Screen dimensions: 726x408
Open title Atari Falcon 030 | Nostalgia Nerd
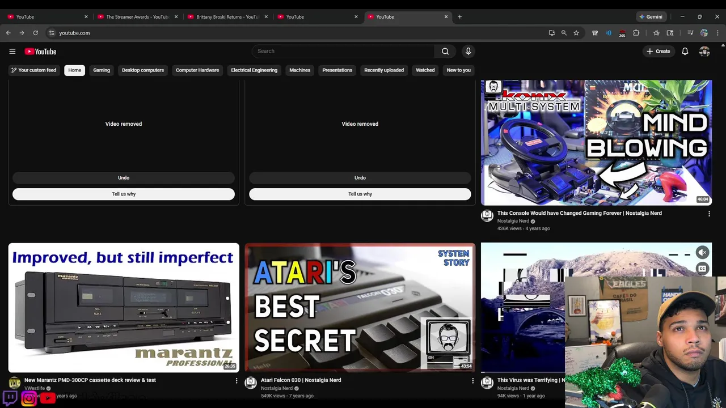pos(301,380)
